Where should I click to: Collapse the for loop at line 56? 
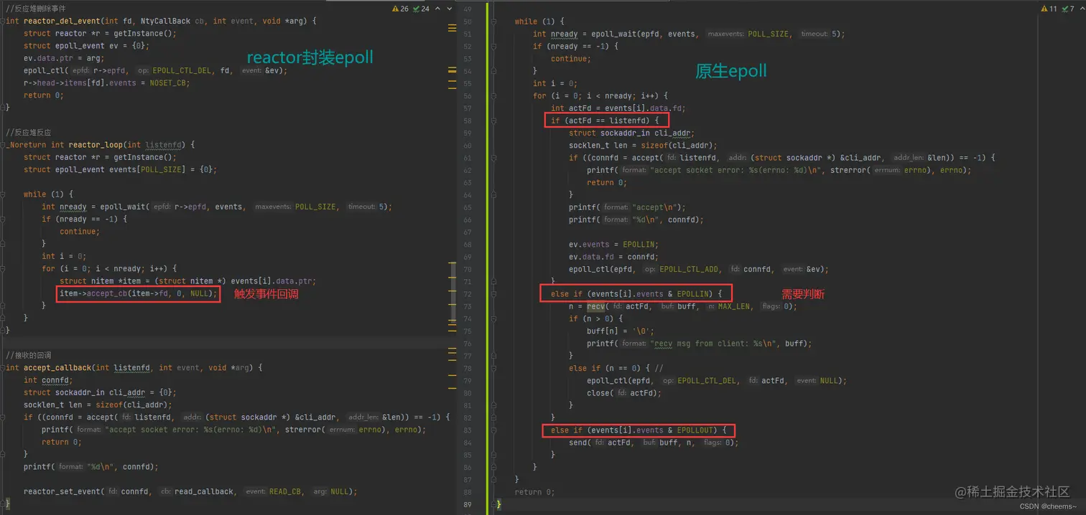(494, 96)
